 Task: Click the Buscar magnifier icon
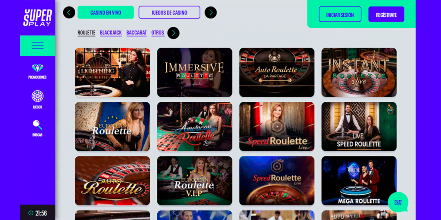tap(37, 125)
